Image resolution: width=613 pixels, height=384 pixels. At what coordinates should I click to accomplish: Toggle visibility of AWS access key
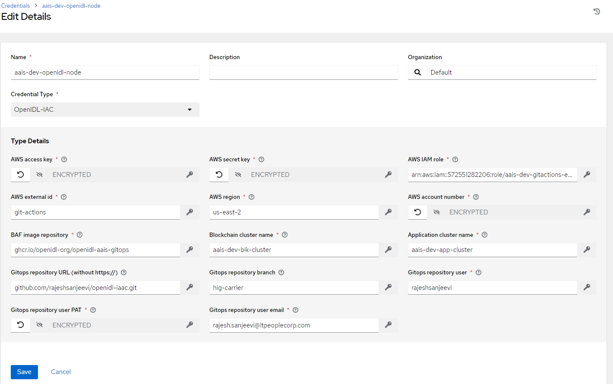(x=39, y=175)
